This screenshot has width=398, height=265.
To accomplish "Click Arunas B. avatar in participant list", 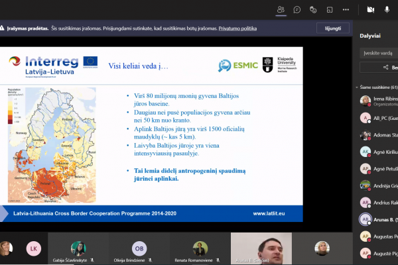I will pos(365,219).
